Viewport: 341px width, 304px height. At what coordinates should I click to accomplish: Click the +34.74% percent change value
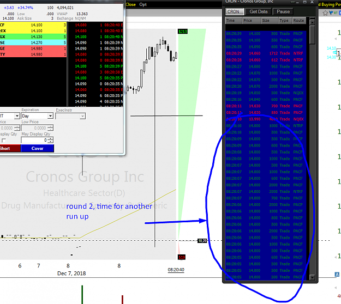coord(25,8)
